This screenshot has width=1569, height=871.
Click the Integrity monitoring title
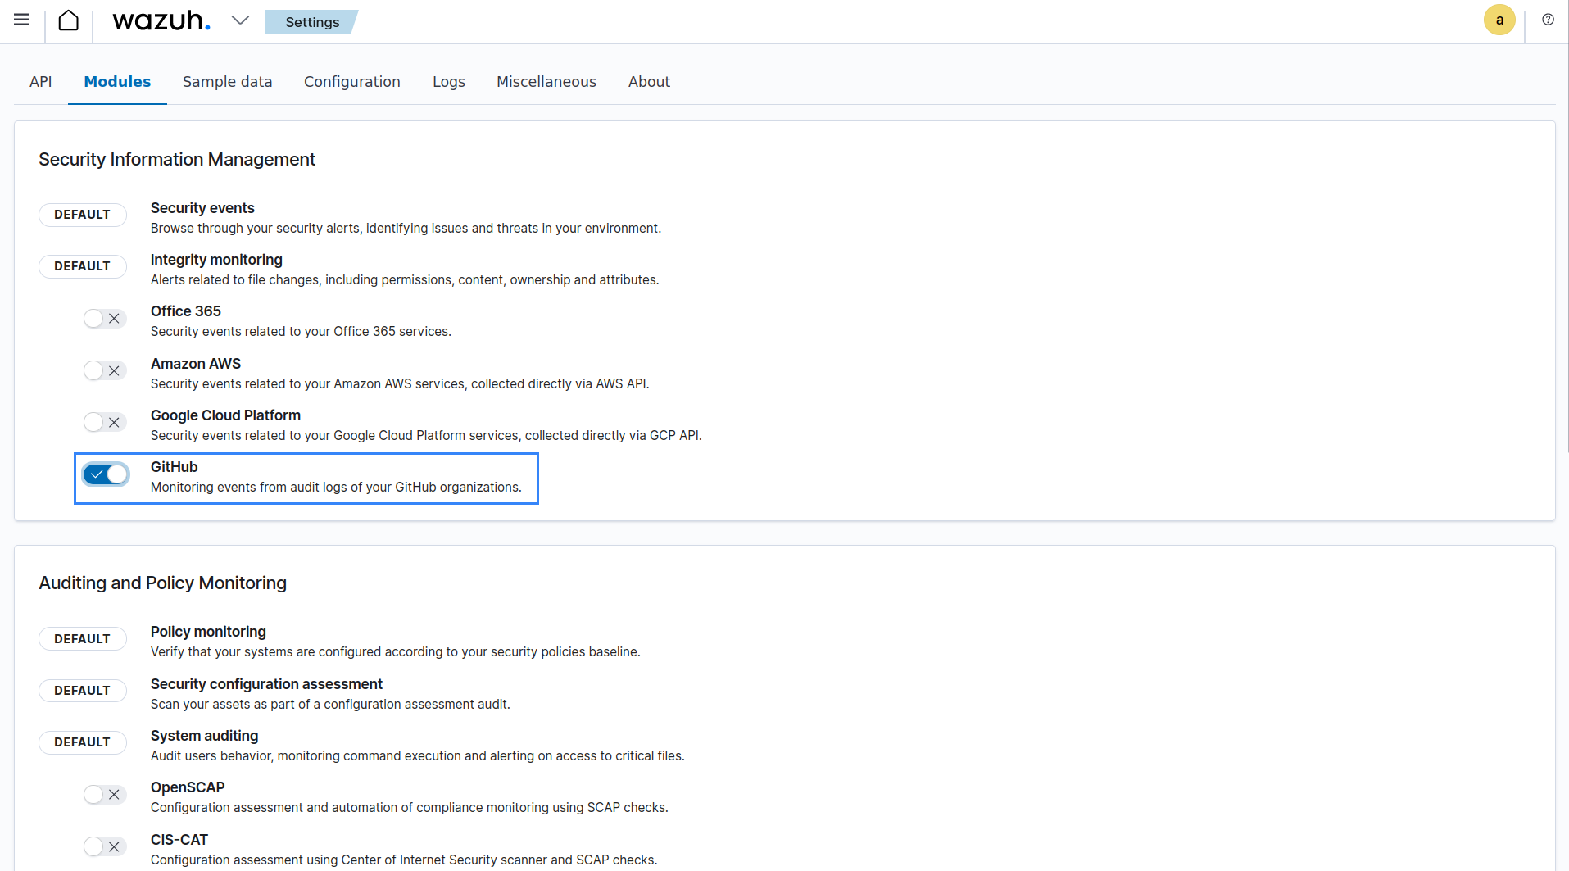216,260
